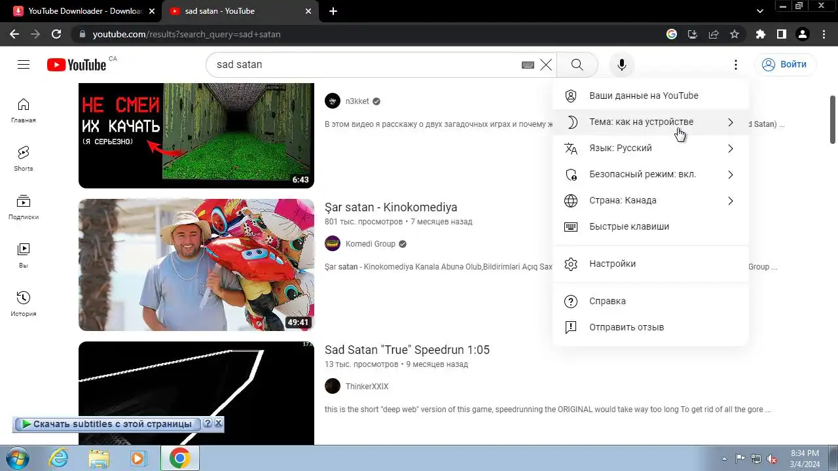Click the share page icon in address bar
This screenshot has height=471, width=838.
(714, 34)
